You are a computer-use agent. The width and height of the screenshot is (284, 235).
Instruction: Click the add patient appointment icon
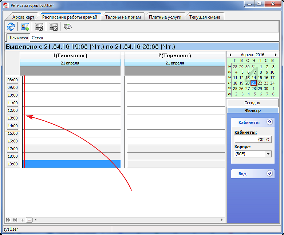pyautogui.click(x=25, y=27)
